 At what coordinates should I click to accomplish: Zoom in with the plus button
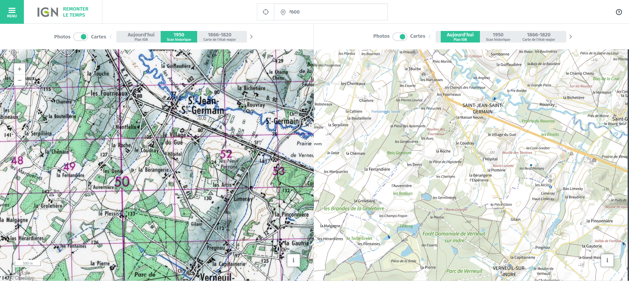pos(19,69)
